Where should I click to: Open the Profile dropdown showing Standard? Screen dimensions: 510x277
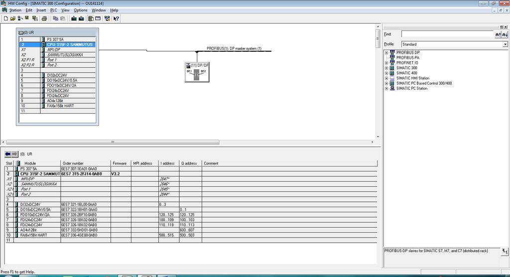(505, 44)
